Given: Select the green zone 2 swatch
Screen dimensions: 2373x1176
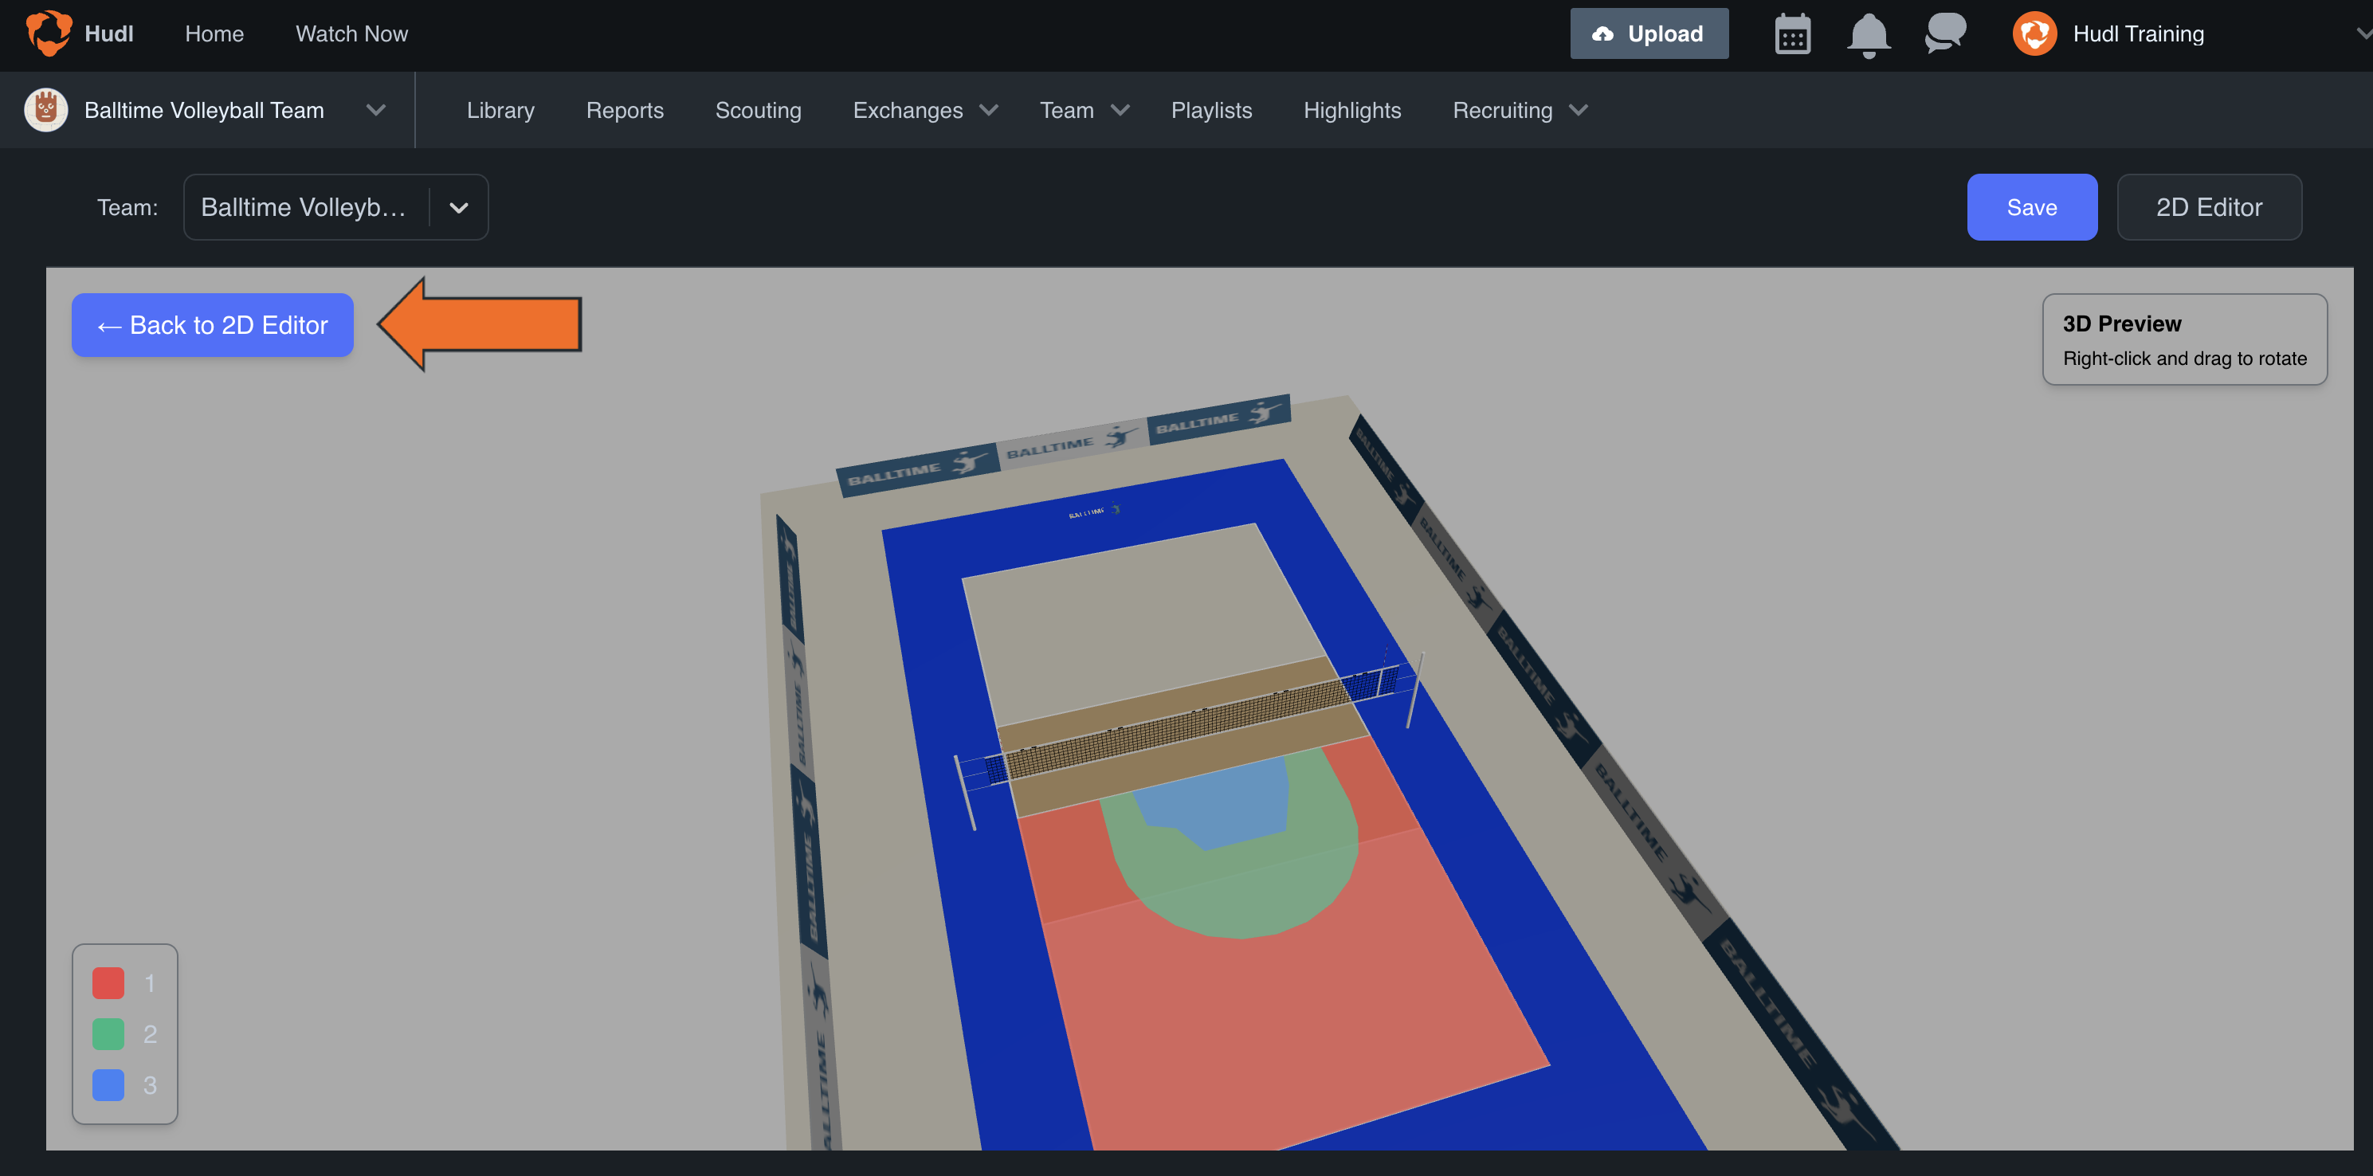Looking at the screenshot, I should click(108, 1033).
